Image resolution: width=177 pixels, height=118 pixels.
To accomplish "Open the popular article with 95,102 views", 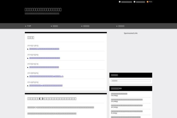I will tap(127, 111).
